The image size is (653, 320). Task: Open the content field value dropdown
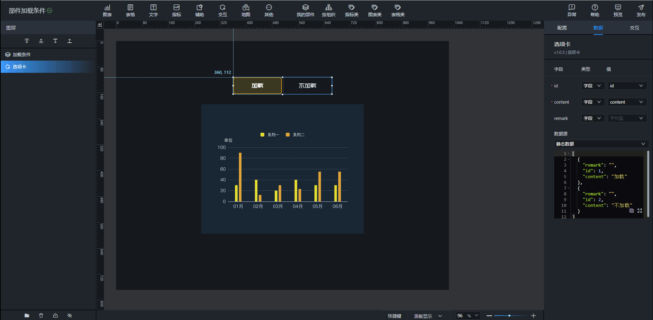(x=627, y=102)
